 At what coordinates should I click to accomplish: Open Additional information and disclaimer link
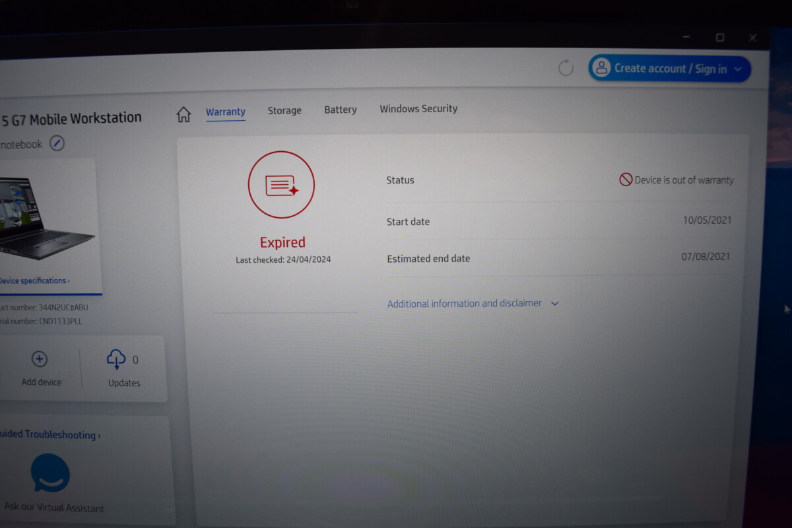coord(465,304)
